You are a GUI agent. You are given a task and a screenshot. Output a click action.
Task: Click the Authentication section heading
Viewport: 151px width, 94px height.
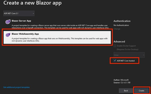[x=122, y=21]
